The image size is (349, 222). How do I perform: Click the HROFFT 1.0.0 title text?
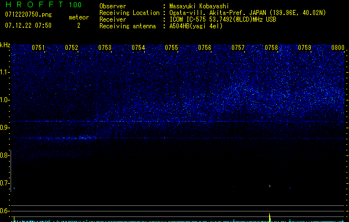[x=44, y=4]
